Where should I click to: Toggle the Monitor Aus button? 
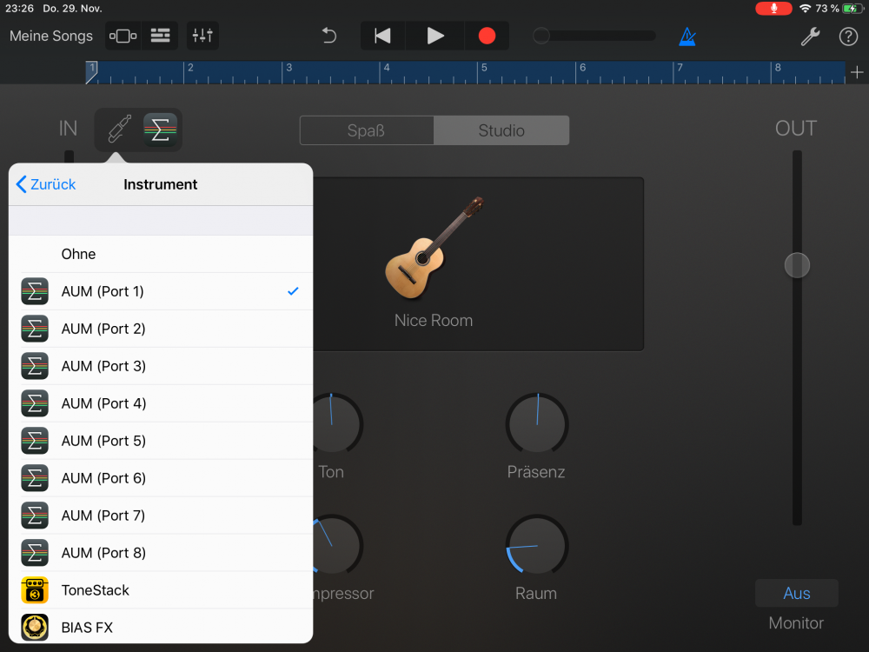796,594
